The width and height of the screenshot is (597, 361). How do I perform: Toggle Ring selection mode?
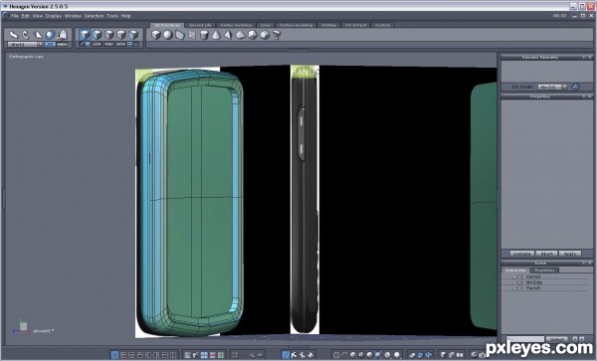108,44
